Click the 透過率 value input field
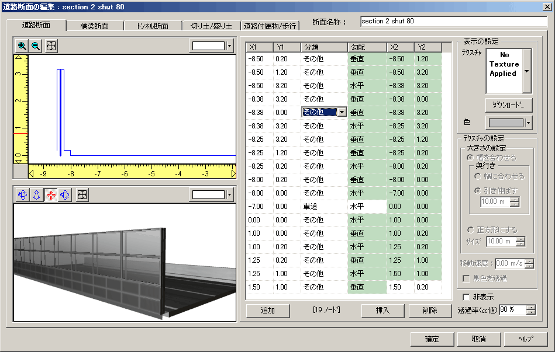This screenshot has height=352, width=555. pos(512,310)
